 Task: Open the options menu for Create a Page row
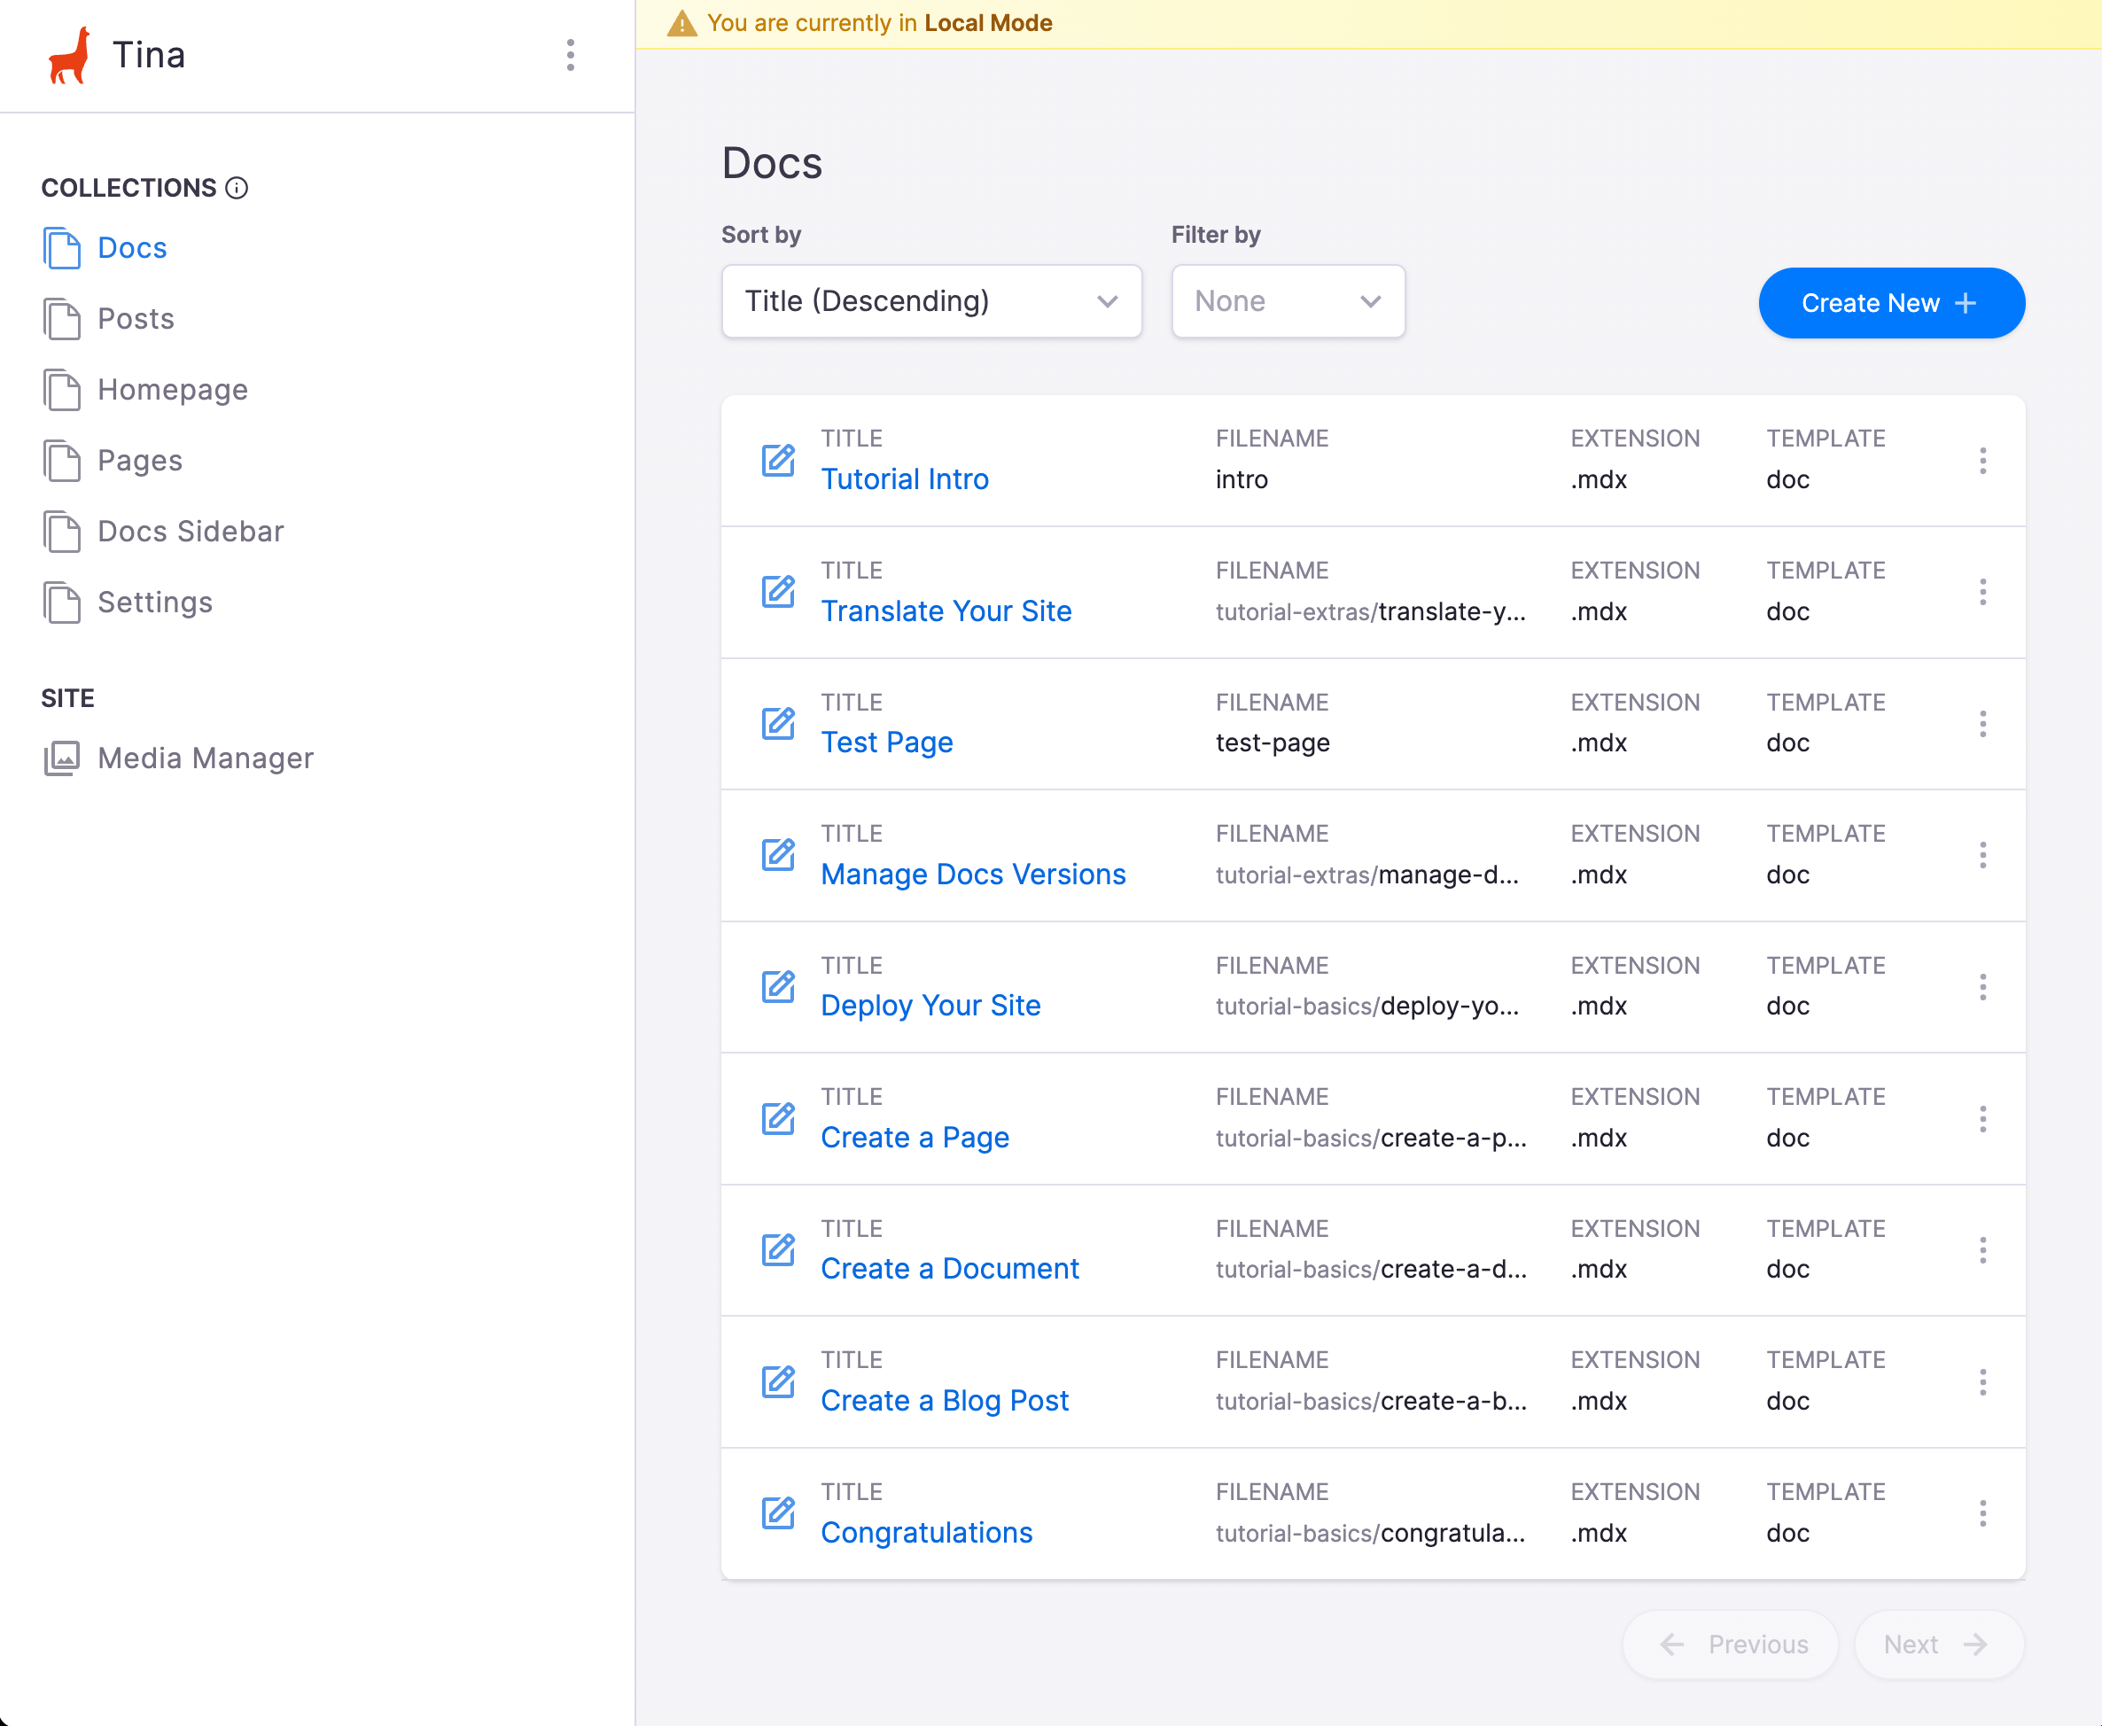[x=1981, y=1118]
